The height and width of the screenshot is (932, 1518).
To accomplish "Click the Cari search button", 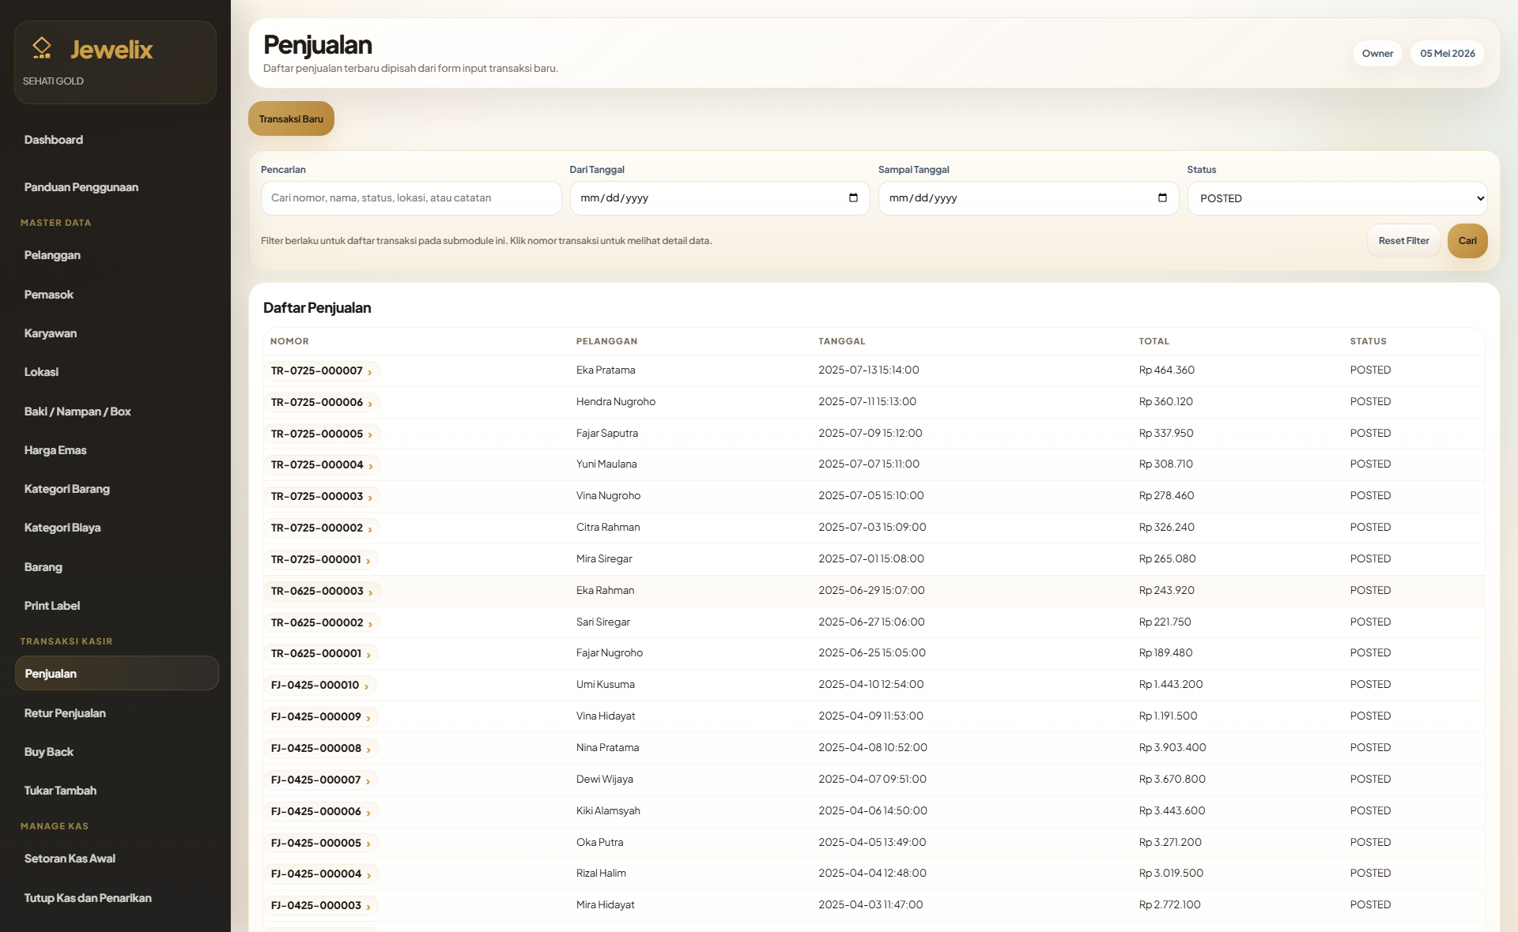I will click(x=1467, y=241).
